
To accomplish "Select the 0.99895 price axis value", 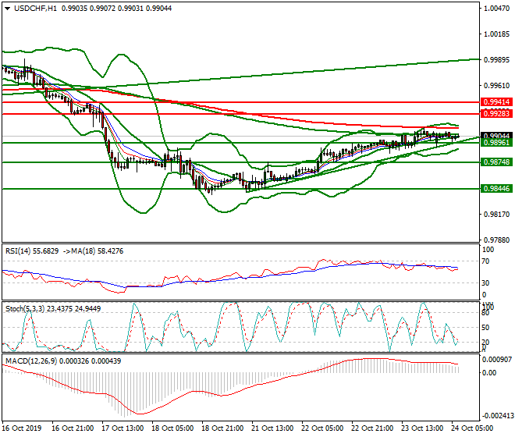I will click(496, 60).
